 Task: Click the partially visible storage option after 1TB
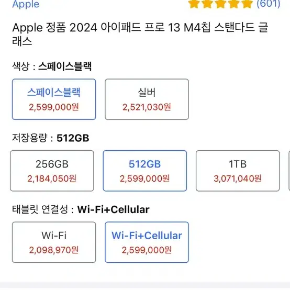tap(289, 171)
